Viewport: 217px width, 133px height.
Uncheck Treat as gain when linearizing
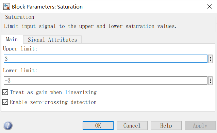[5, 92]
